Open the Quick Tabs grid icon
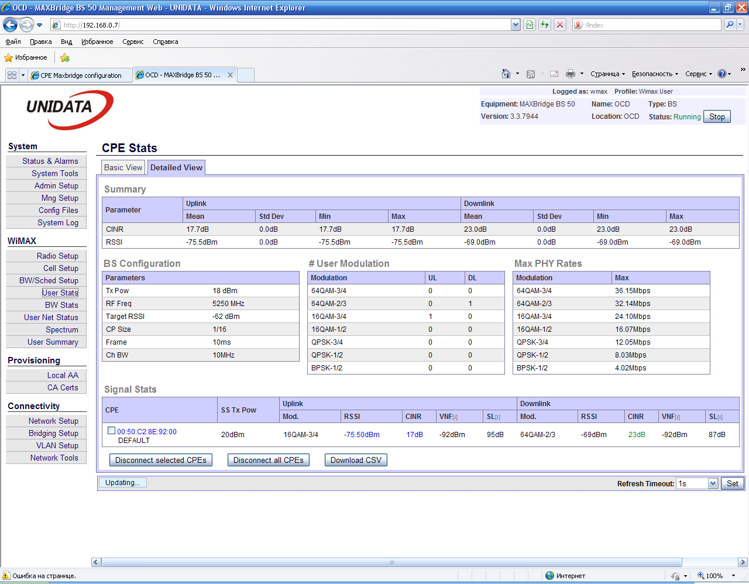 12,75
